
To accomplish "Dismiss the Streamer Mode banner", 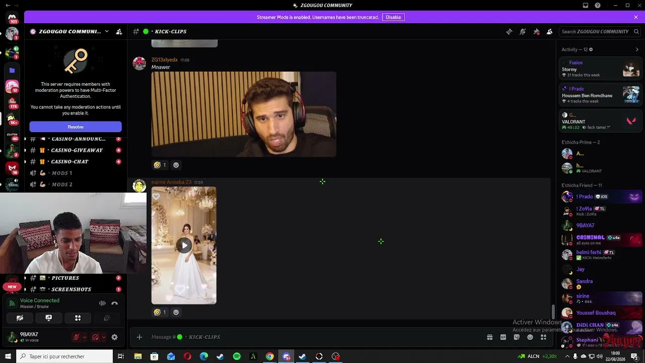I will click(x=636, y=17).
